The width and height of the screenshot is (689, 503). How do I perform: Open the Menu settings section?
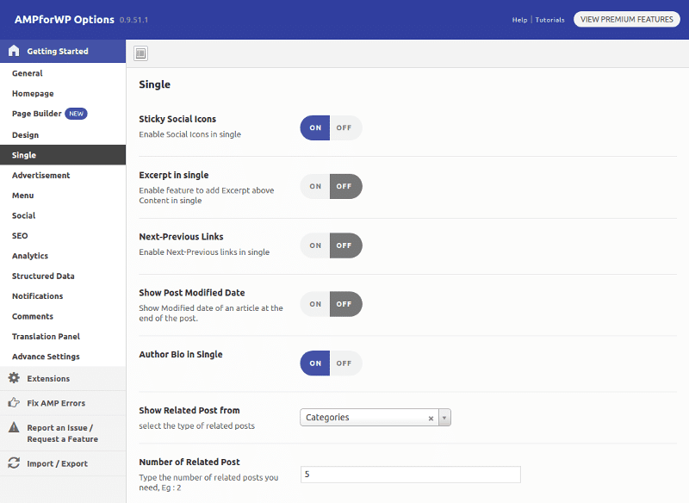(63, 196)
